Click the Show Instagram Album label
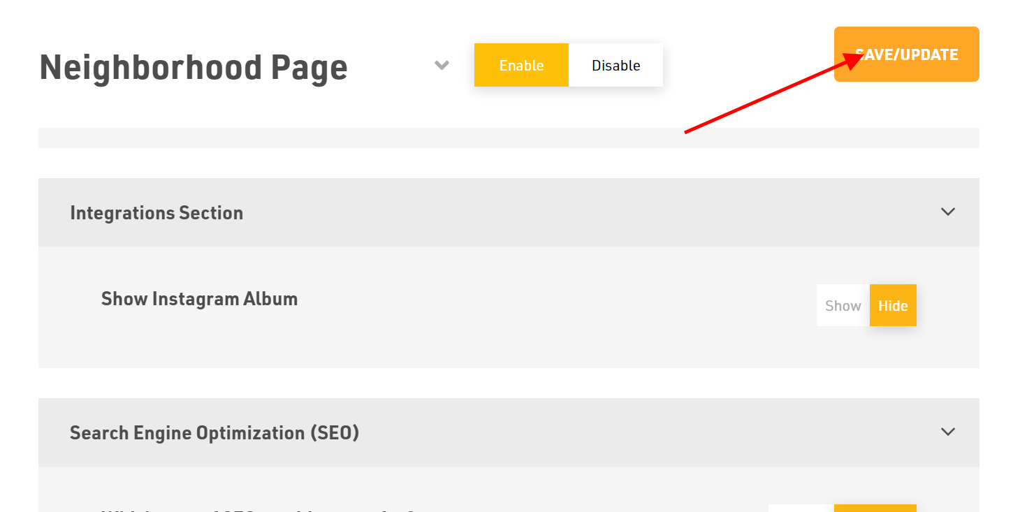Screen dimensions: 1020x512 coord(199,299)
